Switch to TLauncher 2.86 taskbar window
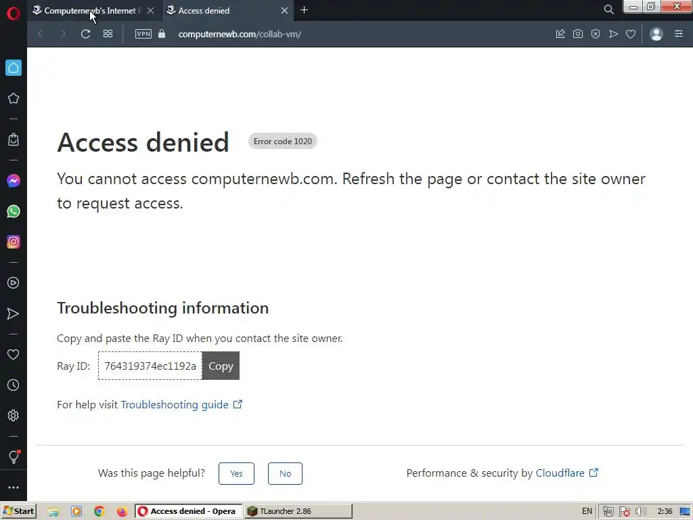 point(298,511)
